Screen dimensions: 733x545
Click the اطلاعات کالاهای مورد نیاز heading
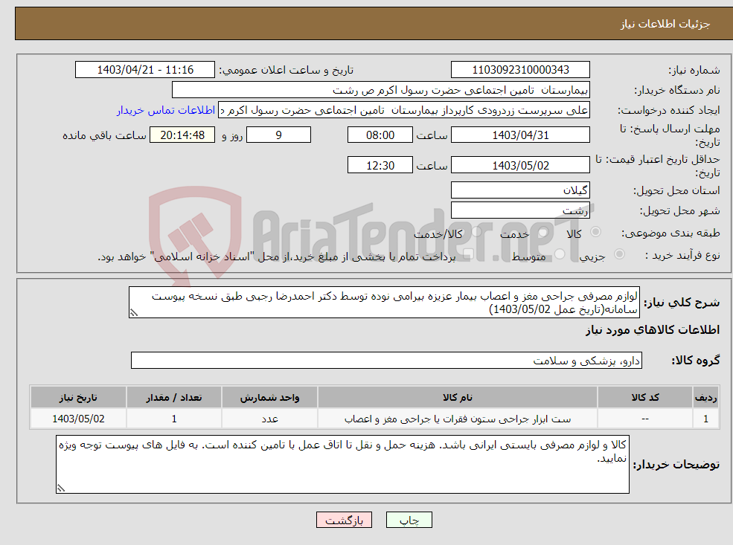[x=653, y=330]
